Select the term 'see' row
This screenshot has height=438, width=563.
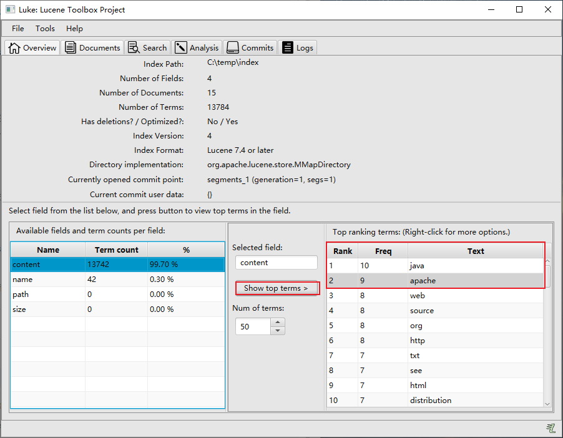coord(435,370)
